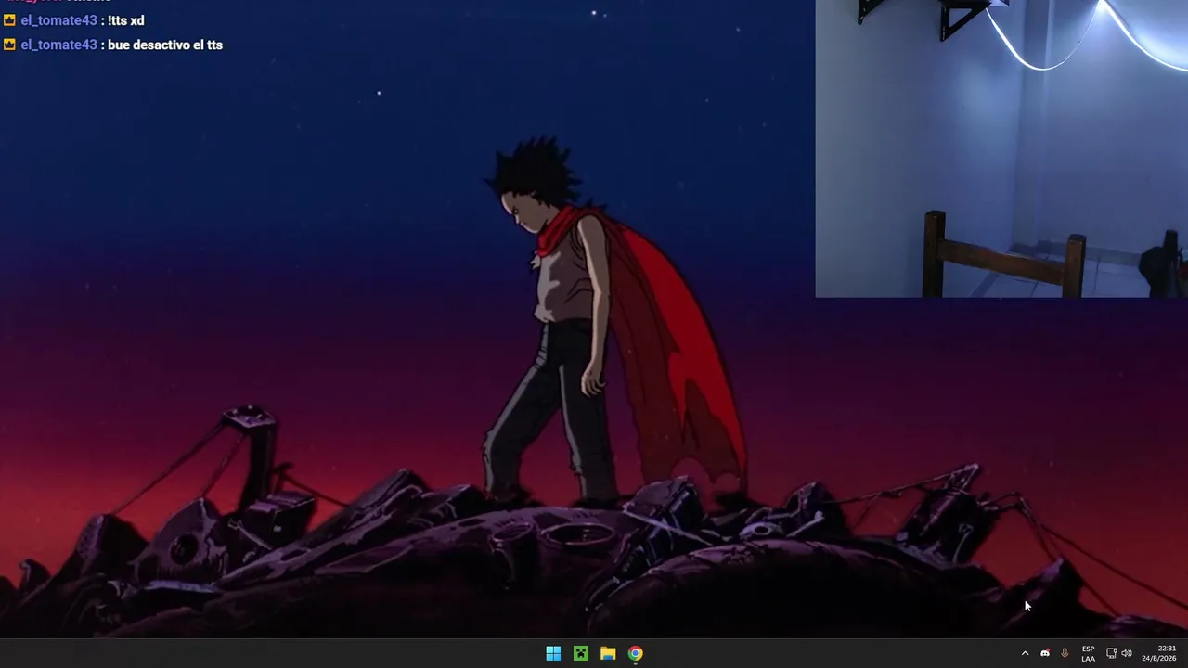Open Discord from the system tray
The height and width of the screenshot is (668, 1188).
click(x=1045, y=653)
